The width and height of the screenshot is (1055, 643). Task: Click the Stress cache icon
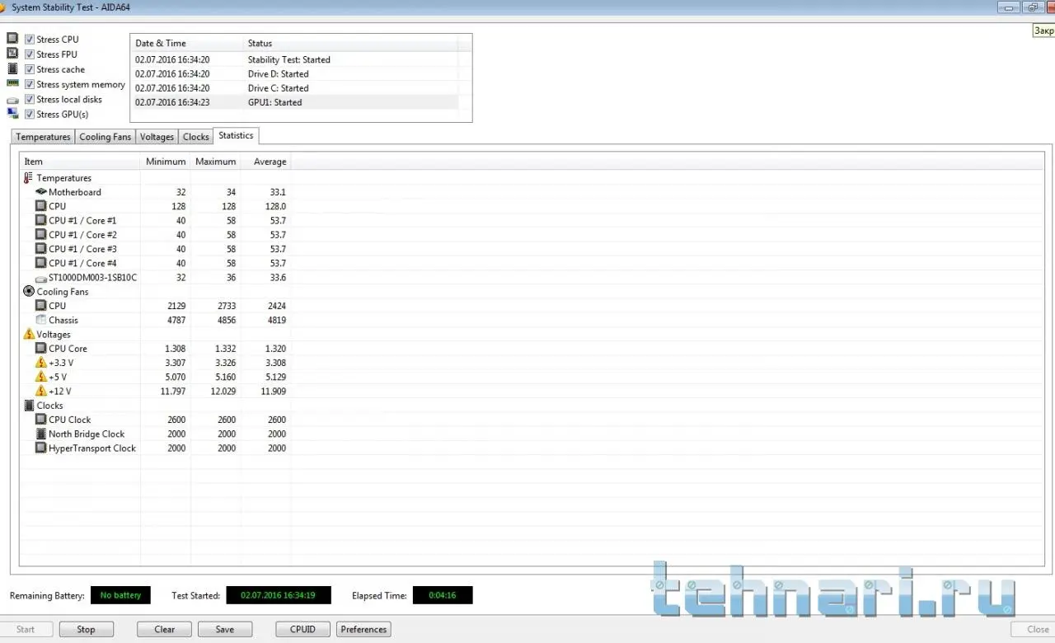(12, 68)
